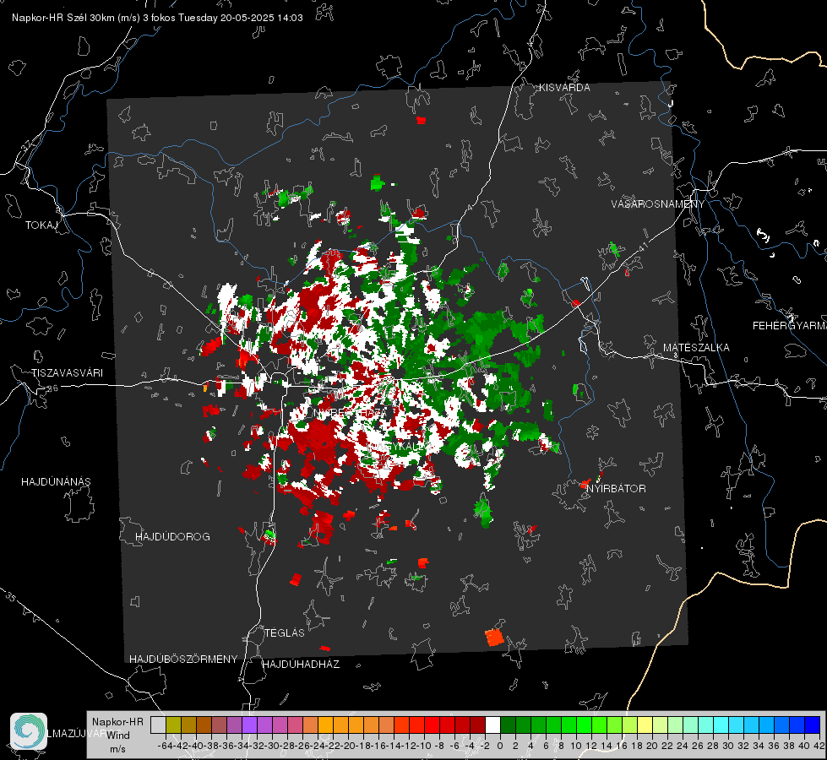The image size is (827, 760).
Task: Select the dark red swatch between -4 and -2
Action: pyautogui.click(x=477, y=725)
